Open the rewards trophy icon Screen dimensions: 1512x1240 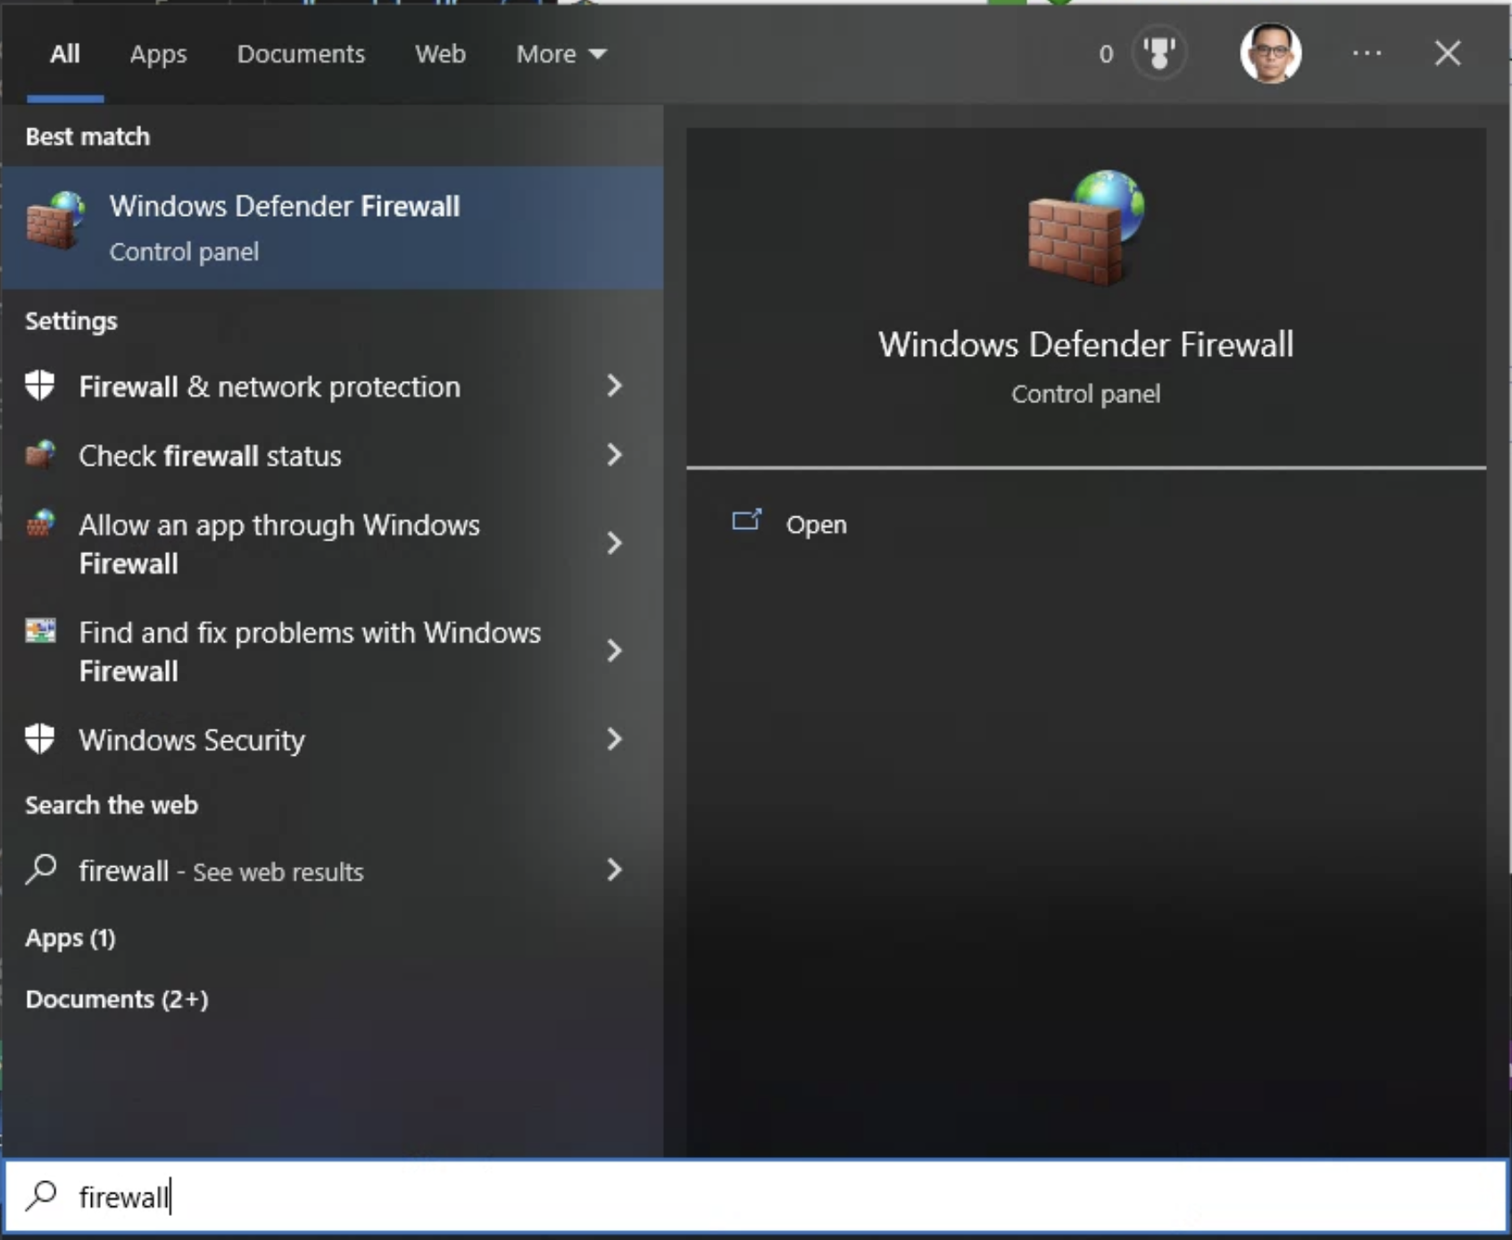click(x=1159, y=54)
